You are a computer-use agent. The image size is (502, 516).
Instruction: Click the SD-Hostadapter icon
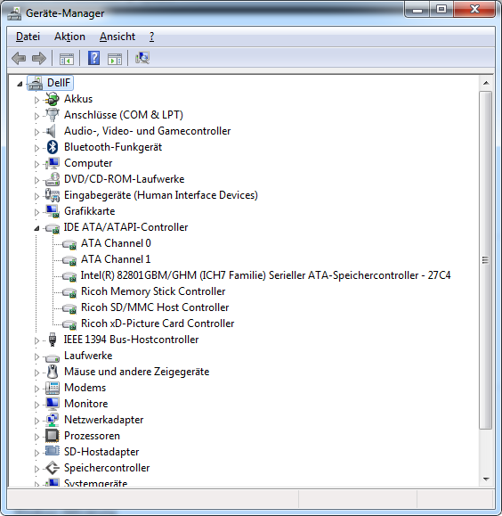[53, 451]
